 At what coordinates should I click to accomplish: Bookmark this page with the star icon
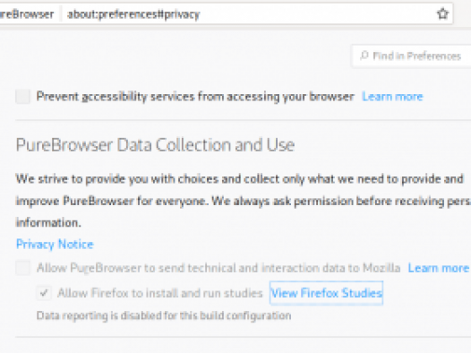442,13
